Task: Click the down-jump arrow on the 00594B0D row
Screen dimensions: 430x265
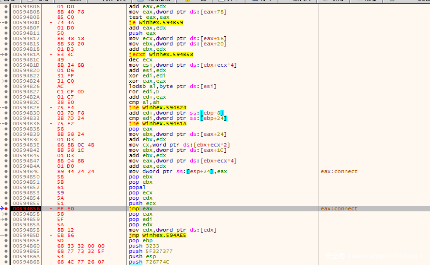Action: pos(51,23)
